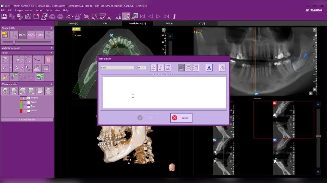Toggle Italic formatting in the Text editor
The image size is (327, 183).
[x=161, y=68]
